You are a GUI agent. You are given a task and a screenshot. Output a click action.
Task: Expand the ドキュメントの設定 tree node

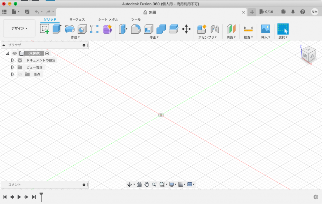13,60
